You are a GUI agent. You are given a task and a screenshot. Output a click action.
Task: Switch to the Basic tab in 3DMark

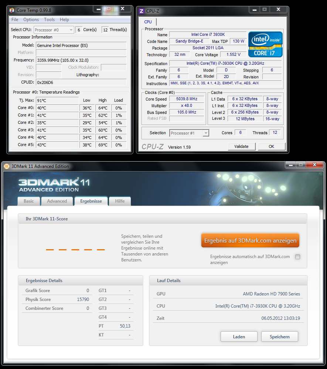coord(29,201)
